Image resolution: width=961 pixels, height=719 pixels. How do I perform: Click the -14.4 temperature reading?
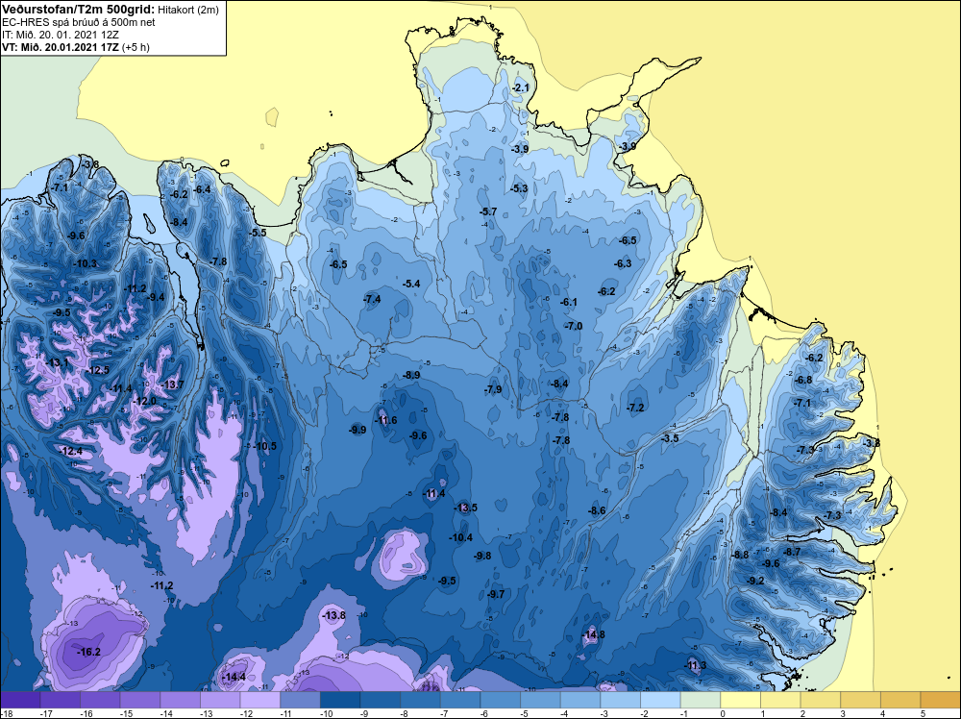[234, 677]
